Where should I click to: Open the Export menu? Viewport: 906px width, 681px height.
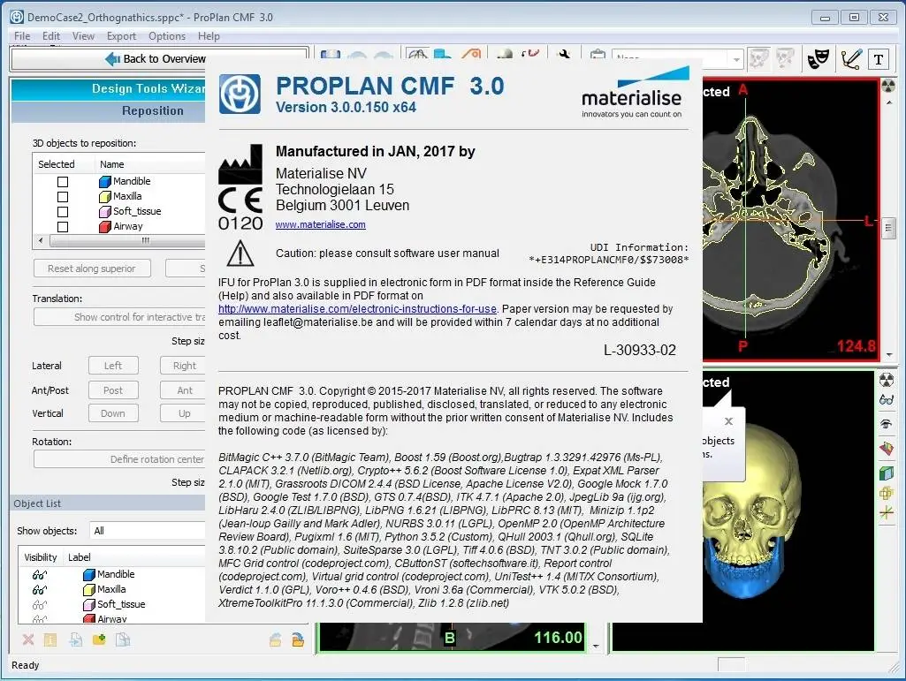(x=121, y=36)
